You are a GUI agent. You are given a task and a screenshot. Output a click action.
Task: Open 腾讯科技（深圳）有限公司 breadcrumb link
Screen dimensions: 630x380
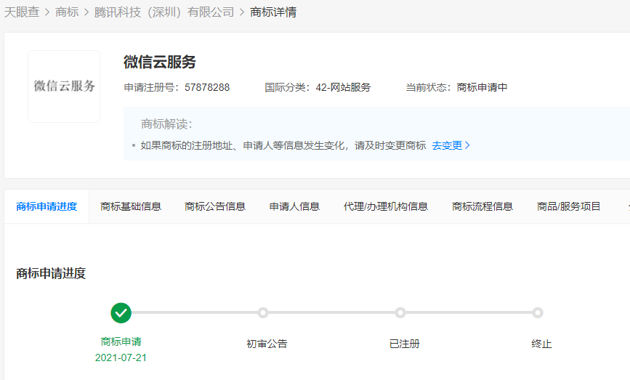coord(164,12)
